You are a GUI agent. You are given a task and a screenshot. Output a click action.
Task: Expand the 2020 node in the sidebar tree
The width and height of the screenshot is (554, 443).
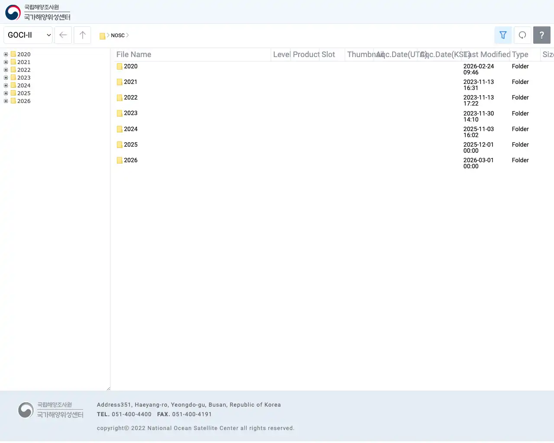point(6,54)
